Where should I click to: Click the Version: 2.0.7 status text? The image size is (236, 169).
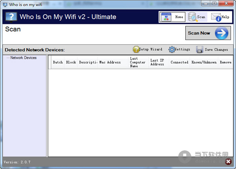point(17,162)
